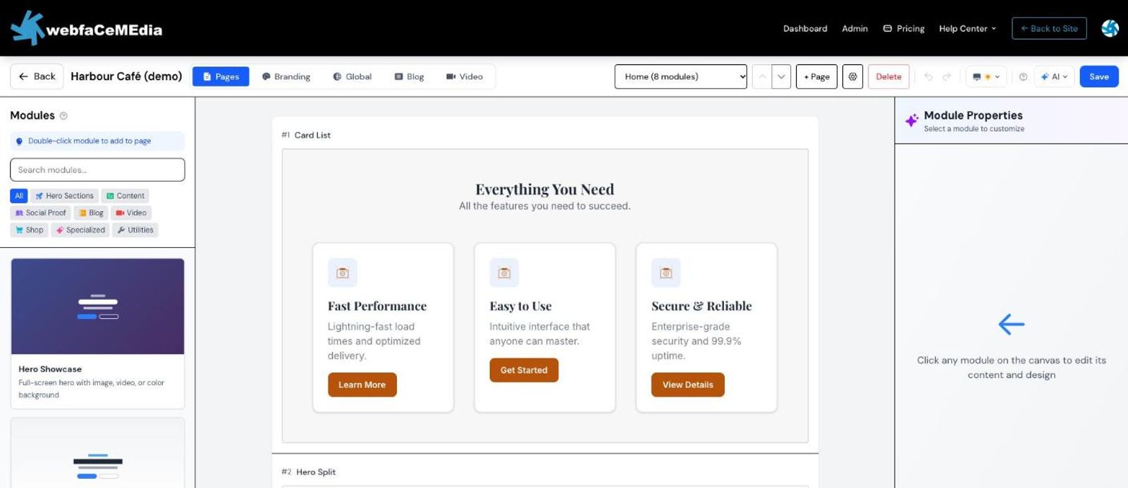Viewport: 1128px width, 488px height.
Task: Click the Secure & Reliable card title
Action: (x=701, y=306)
